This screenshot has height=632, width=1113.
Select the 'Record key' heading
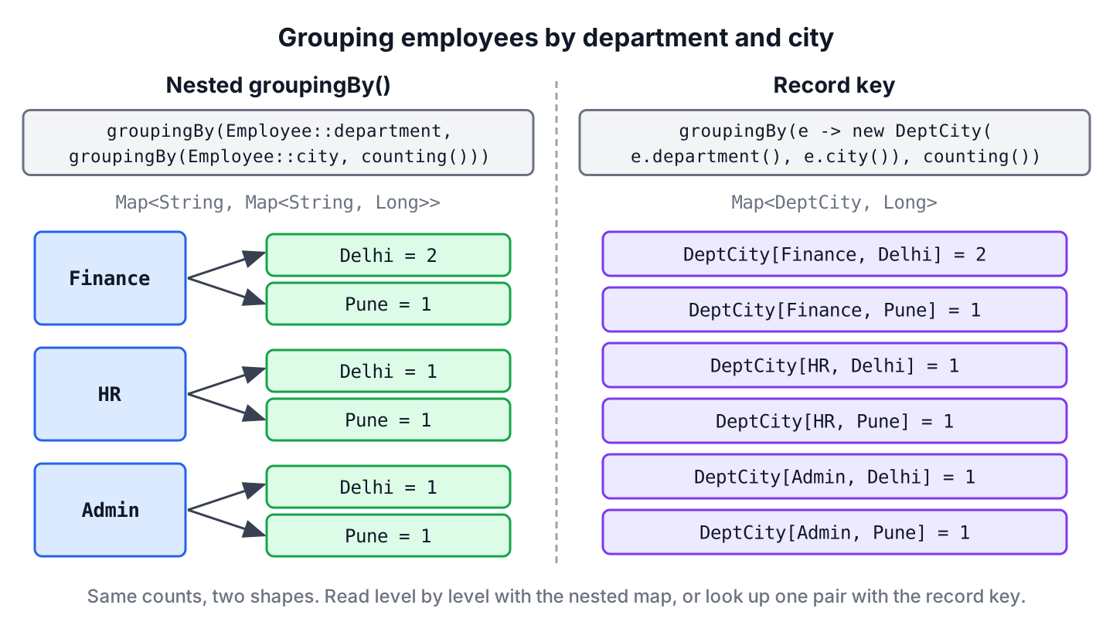pyautogui.click(x=834, y=85)
